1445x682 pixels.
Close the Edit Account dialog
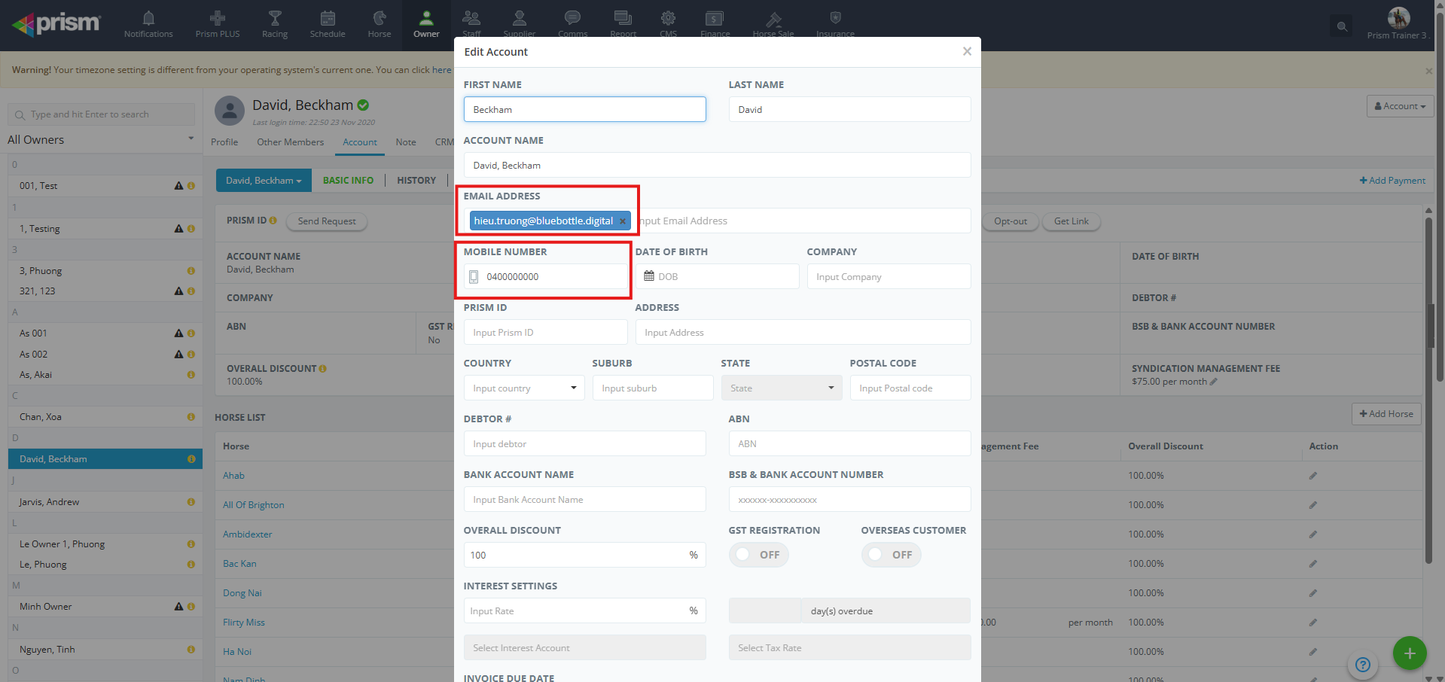tap(967, 52)
